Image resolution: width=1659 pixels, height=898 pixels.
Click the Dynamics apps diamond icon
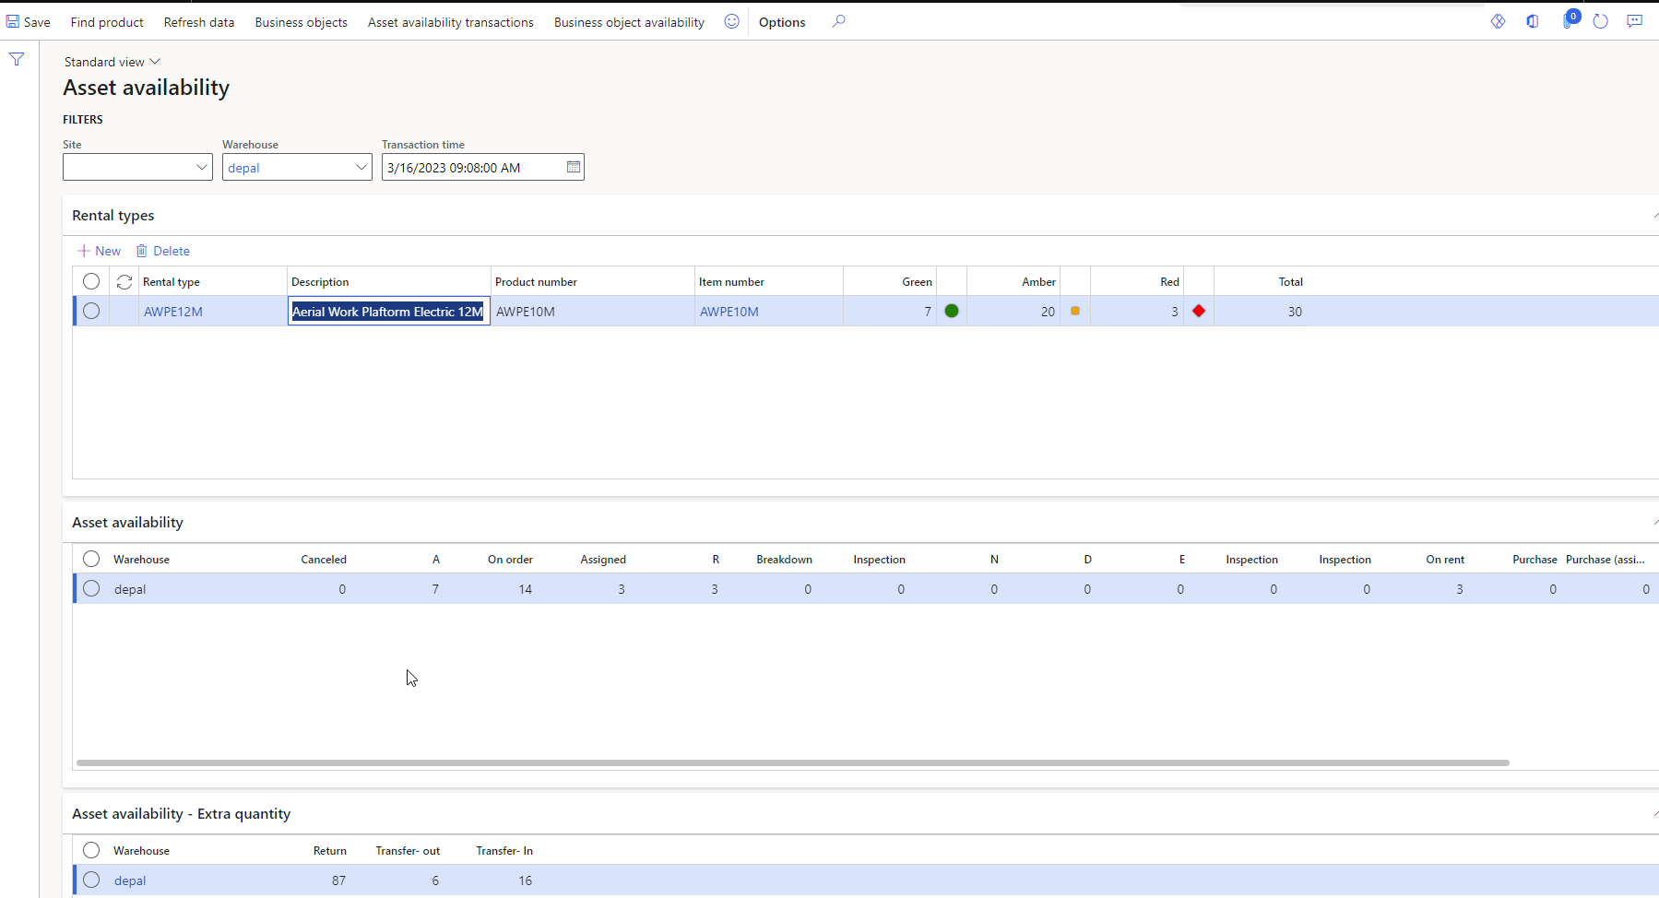point(1497,20)
